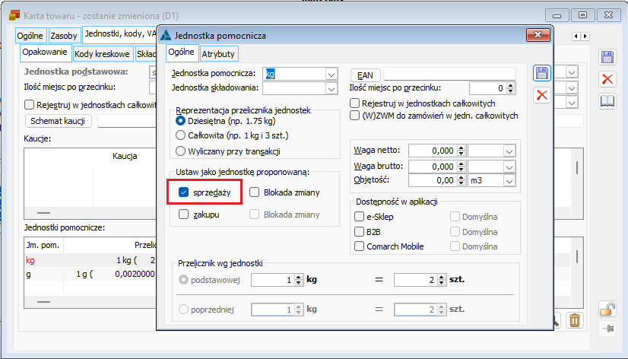The image size is (628, 359).
Task: Open the Waga netto unit dropdown
Action: pyautogui.click(x=509, y=151)
